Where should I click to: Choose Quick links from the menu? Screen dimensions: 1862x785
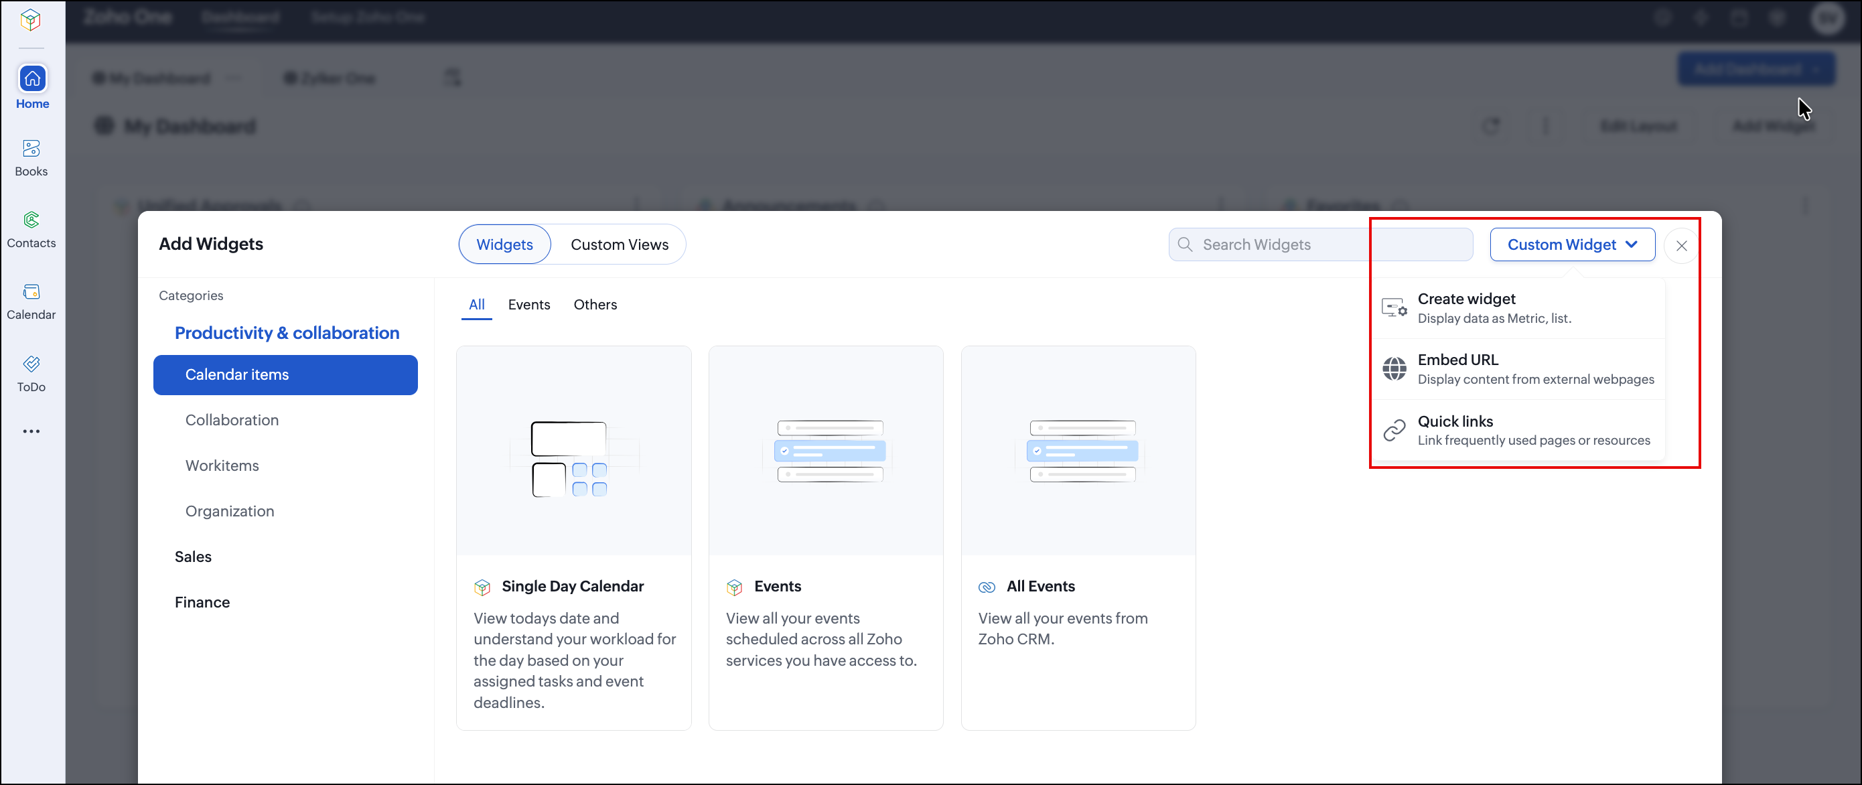pyautogui.click(x=1518, y=430)
